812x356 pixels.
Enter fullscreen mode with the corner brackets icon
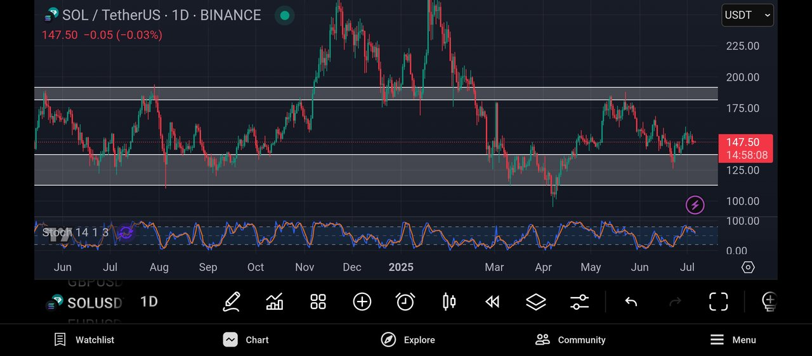click(718, 302)
